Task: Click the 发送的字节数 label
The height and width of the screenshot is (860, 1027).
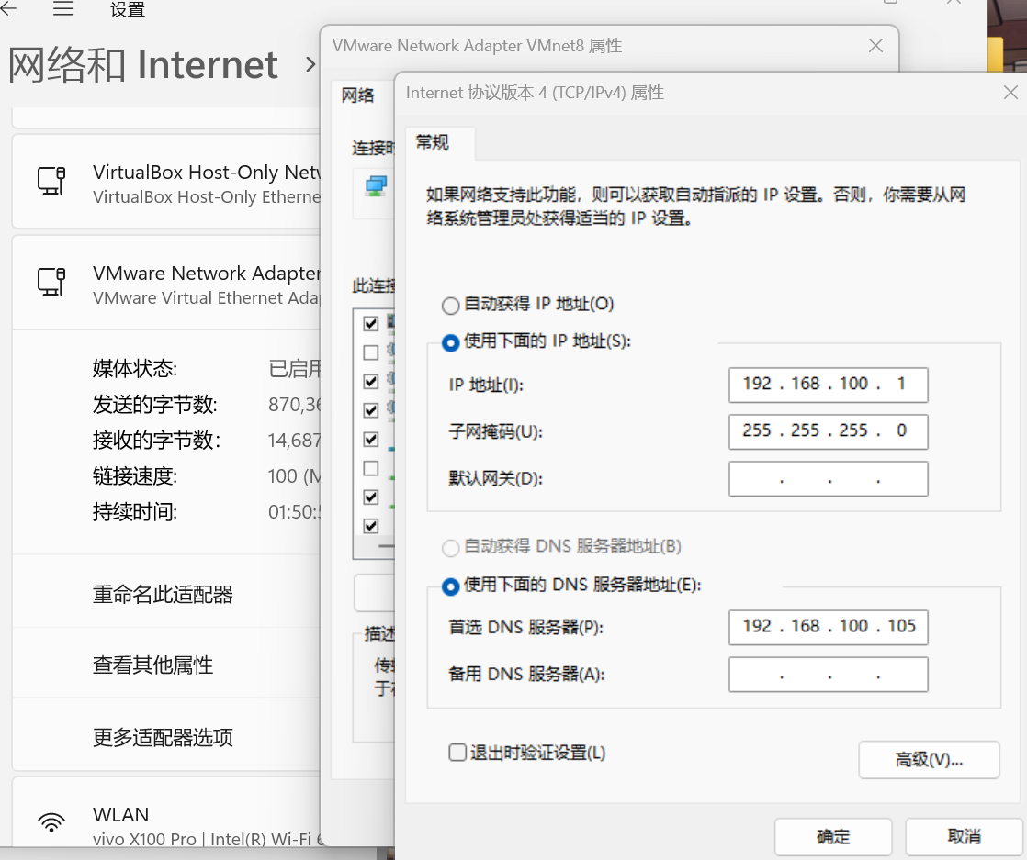Action: 155,405
